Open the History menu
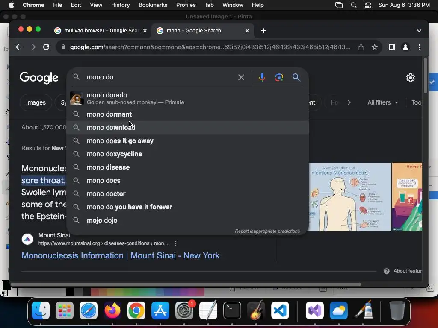 (120, 5)
